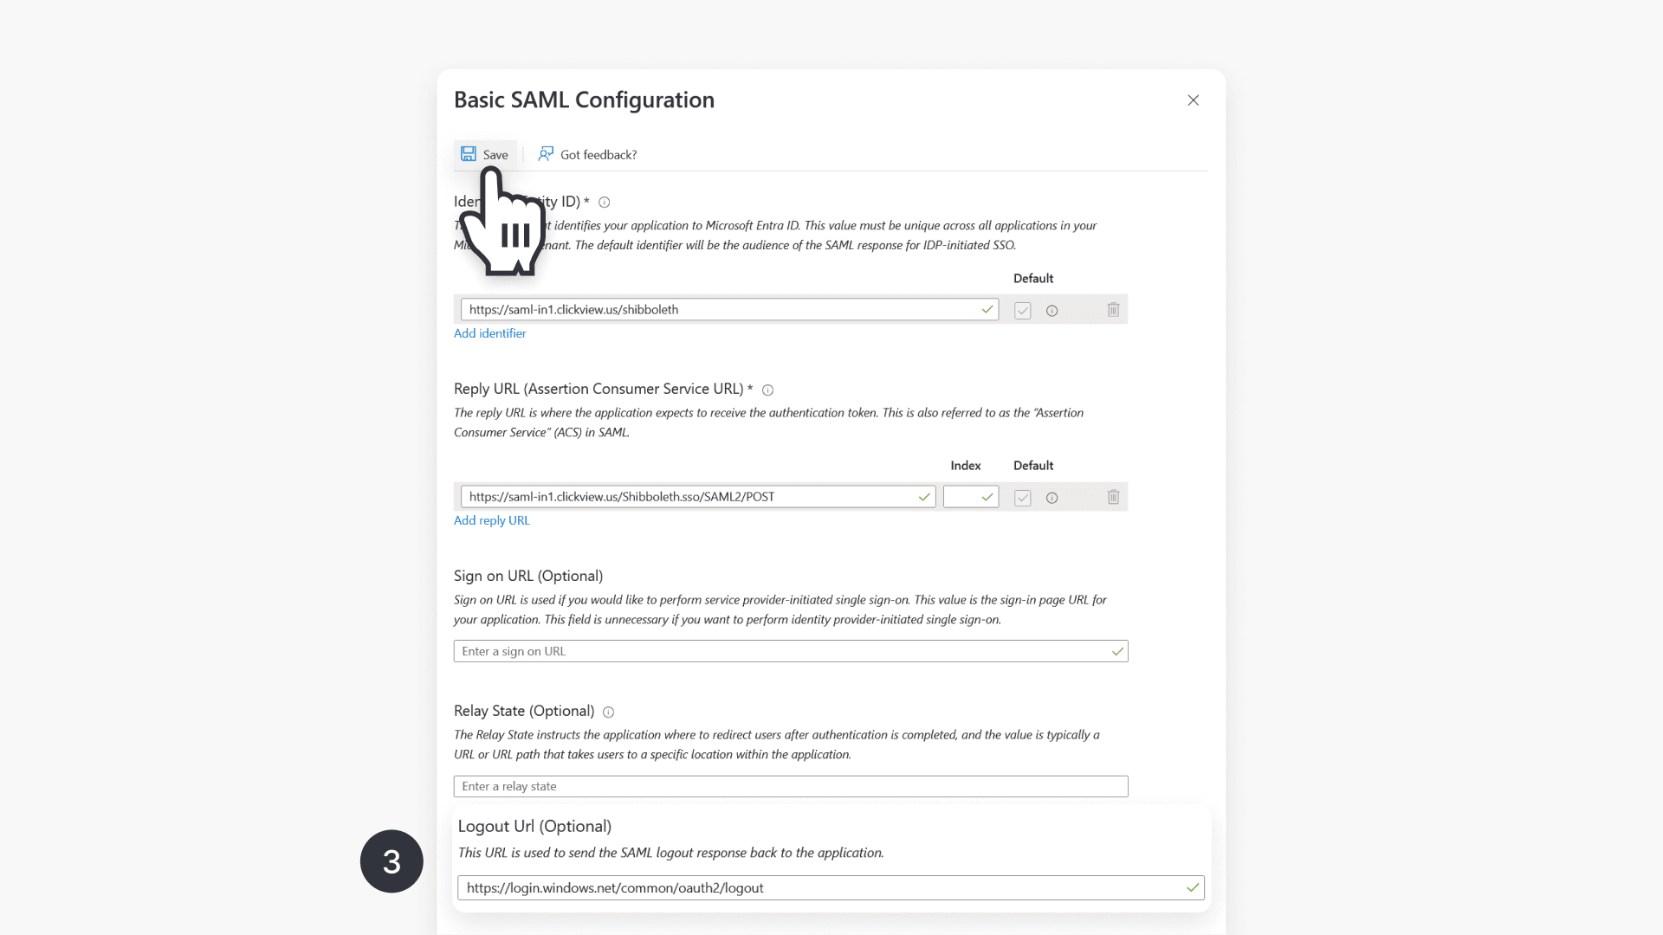
Task: View info tooltip beside Relay State label
Action: click(x=608, y=712)
